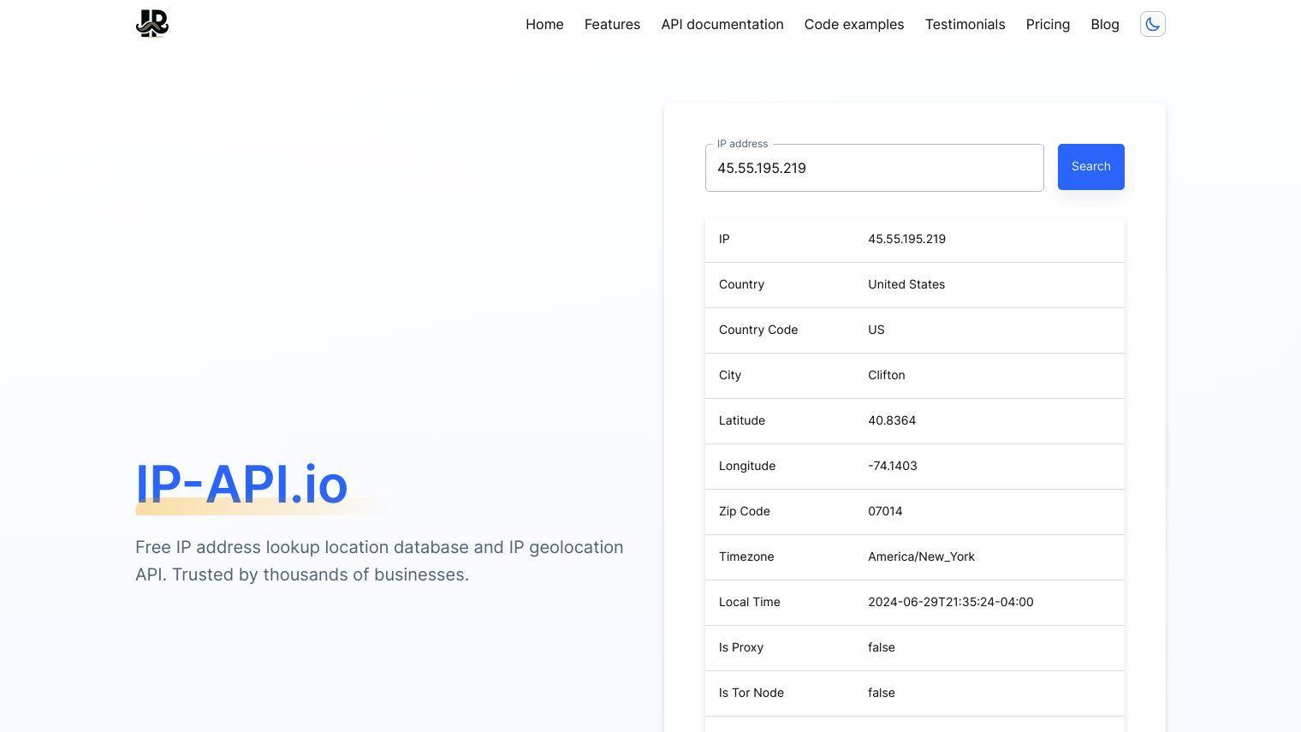Click the Free IP address lookup tagline

click(379, 561)
